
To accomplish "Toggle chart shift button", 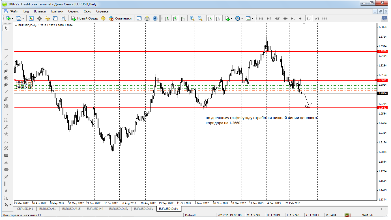I will click(218, 18).
